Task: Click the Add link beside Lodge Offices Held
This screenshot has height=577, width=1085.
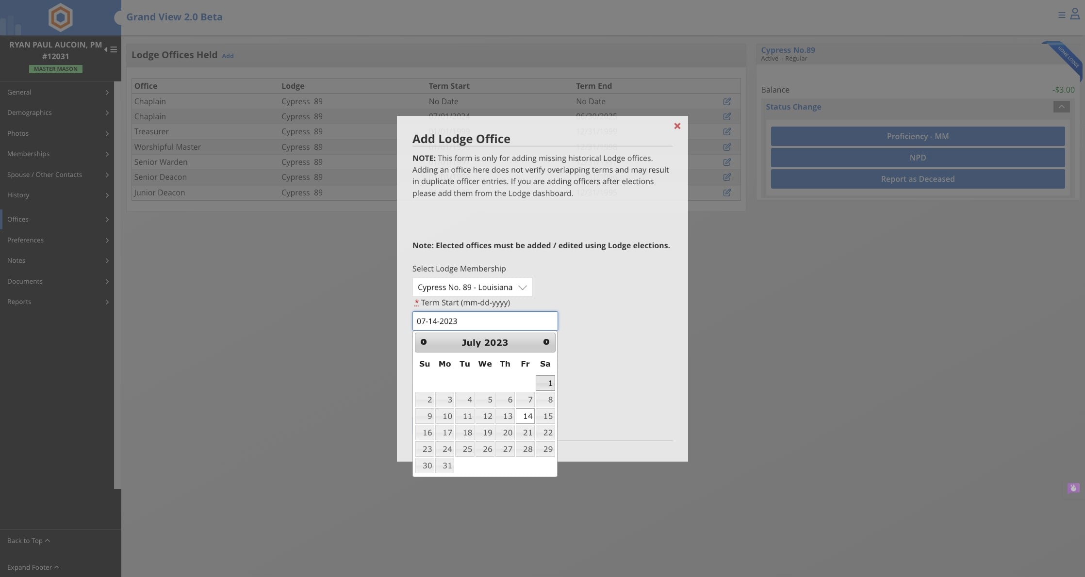Action: point(228,56)
